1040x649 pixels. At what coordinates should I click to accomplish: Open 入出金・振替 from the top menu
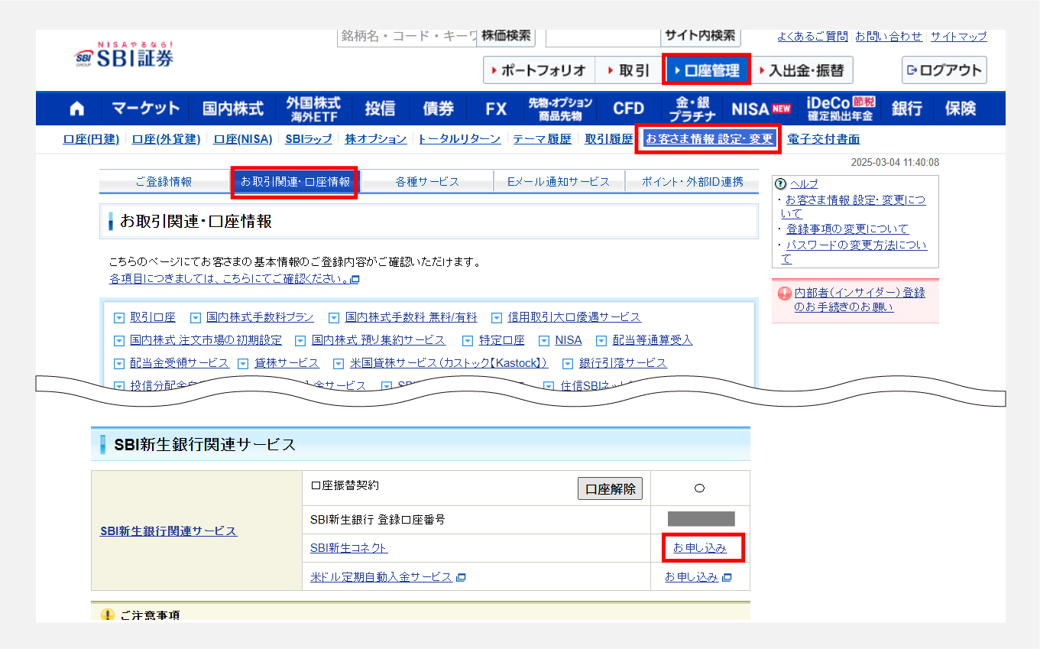[x=802, y=70]
